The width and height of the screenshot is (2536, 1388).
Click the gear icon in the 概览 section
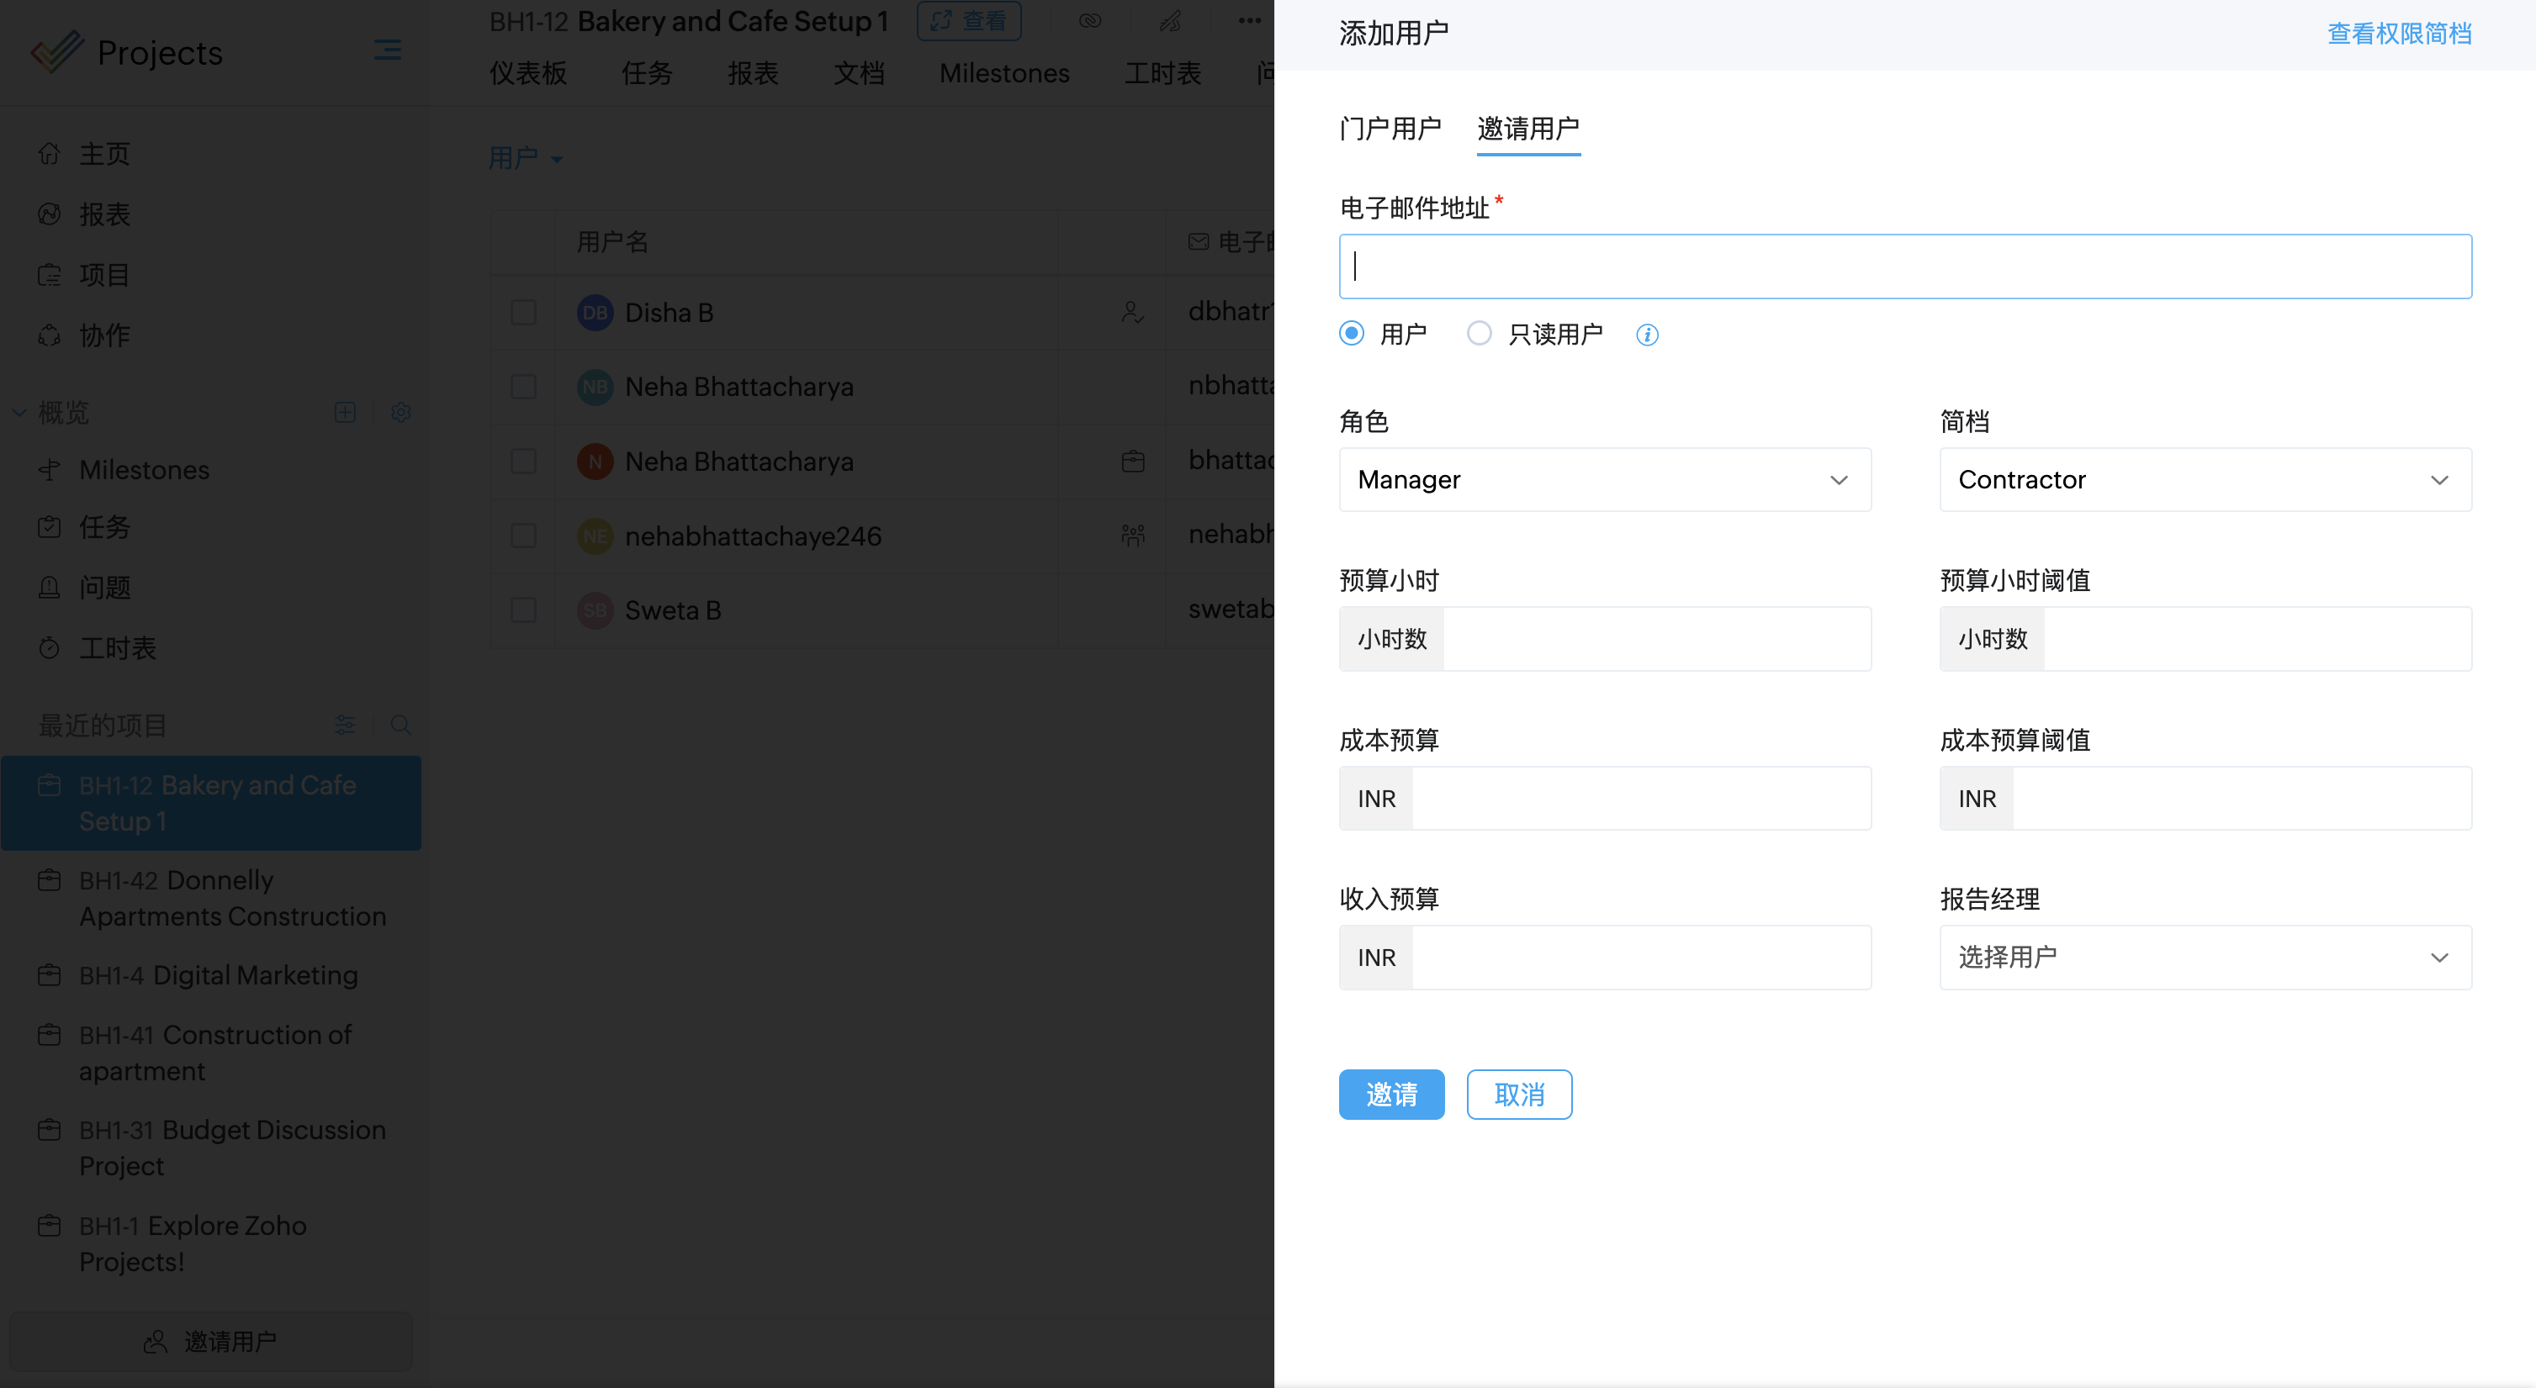tap(400, 412)
